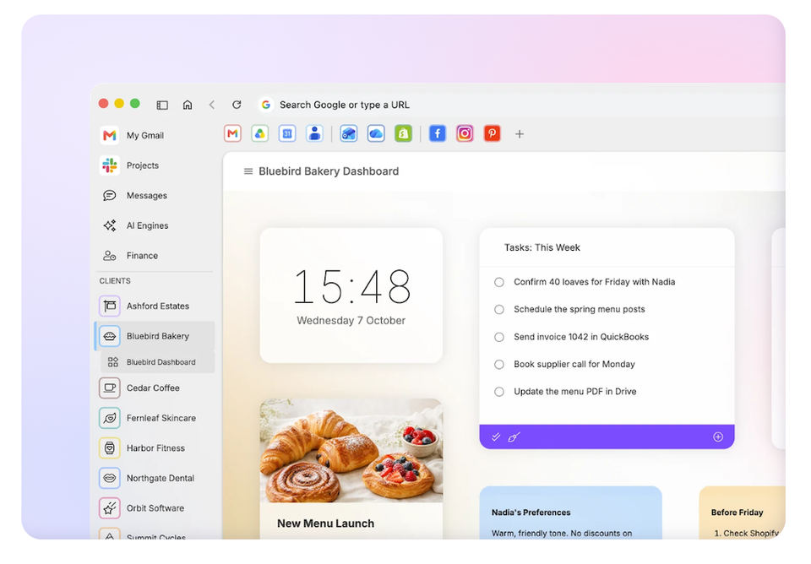This screenshot has height=564, width=811.
Task: Check off Send invoice 1042 in QuickBooks
Action: click(499, 337)
